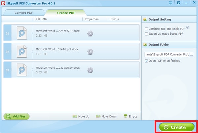Browse output folder with the ... button
Image resolution: width=198 pixels, height=133 pixels.
(191, 55)
